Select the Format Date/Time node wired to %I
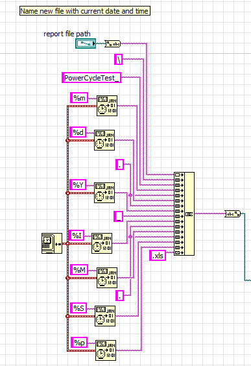Image resolution: width=251 pixels, height=366 pixels. click(102, 243)
